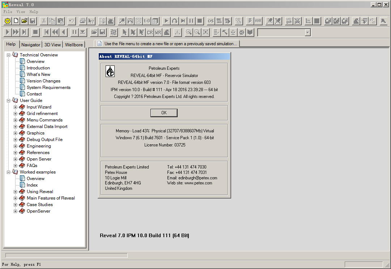Open the System Requirements topic
Screen dimensions: 391x269
pyautogui.click(x=48, y=87)
